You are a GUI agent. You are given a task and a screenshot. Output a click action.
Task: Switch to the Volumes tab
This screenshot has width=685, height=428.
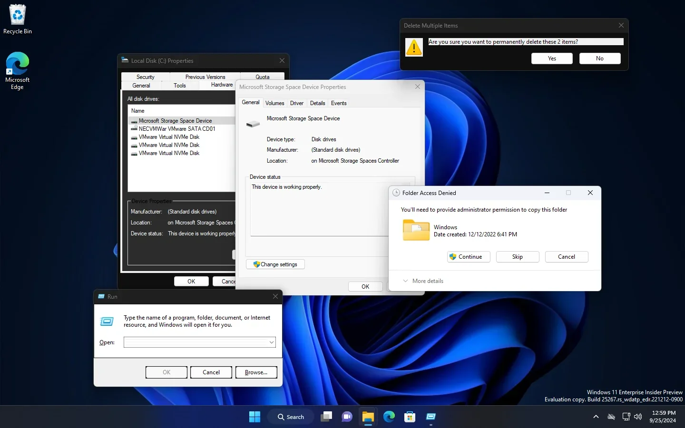[x=274, y=103]
